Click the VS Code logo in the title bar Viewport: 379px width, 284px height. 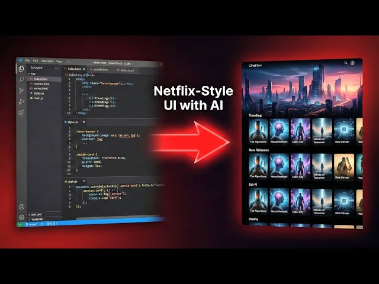[x=20, y=60]
